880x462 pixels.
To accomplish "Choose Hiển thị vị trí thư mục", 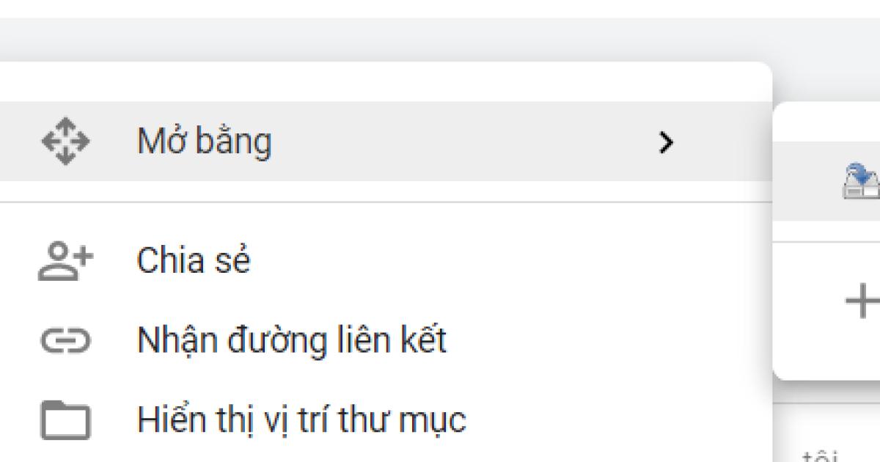I will 301,421.
